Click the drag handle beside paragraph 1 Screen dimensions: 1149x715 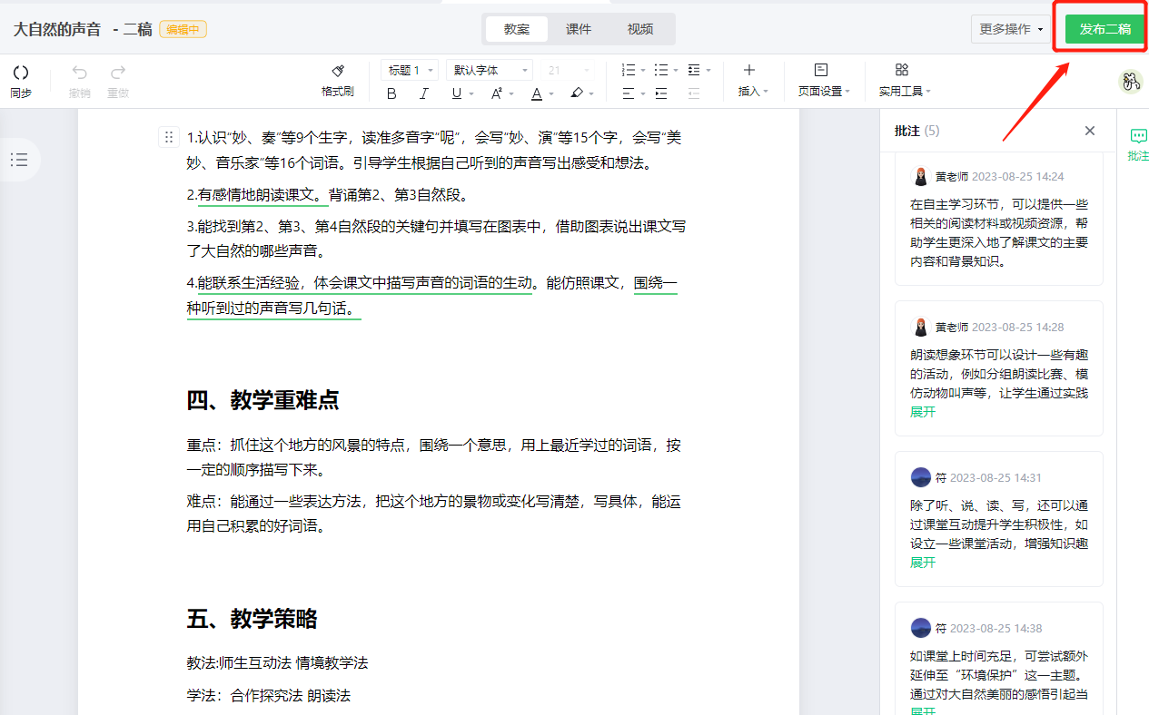tap(169, 138)
